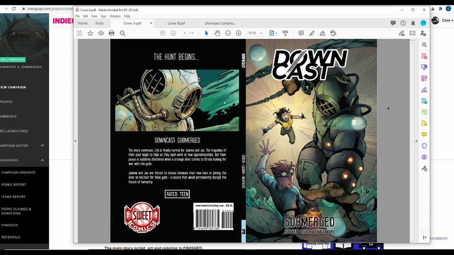Click the zoom in plus icon
The height and width of the screenshot is (255, 454).
pyautogui.click(x=239, y=33)
